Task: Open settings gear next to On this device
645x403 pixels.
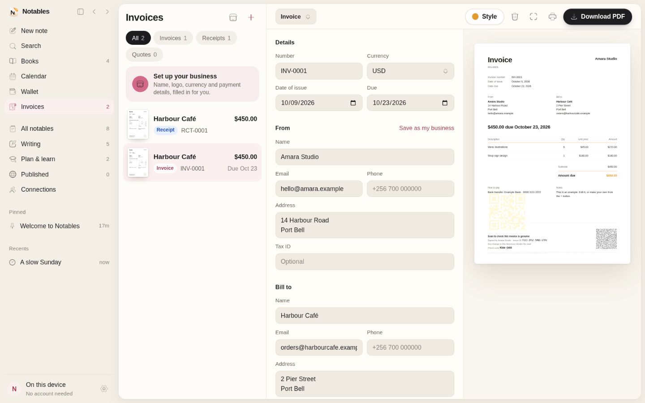Action: (x=104, y=389)
